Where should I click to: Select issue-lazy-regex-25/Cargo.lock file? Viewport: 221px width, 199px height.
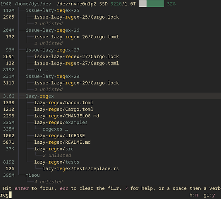pos(76,17)
